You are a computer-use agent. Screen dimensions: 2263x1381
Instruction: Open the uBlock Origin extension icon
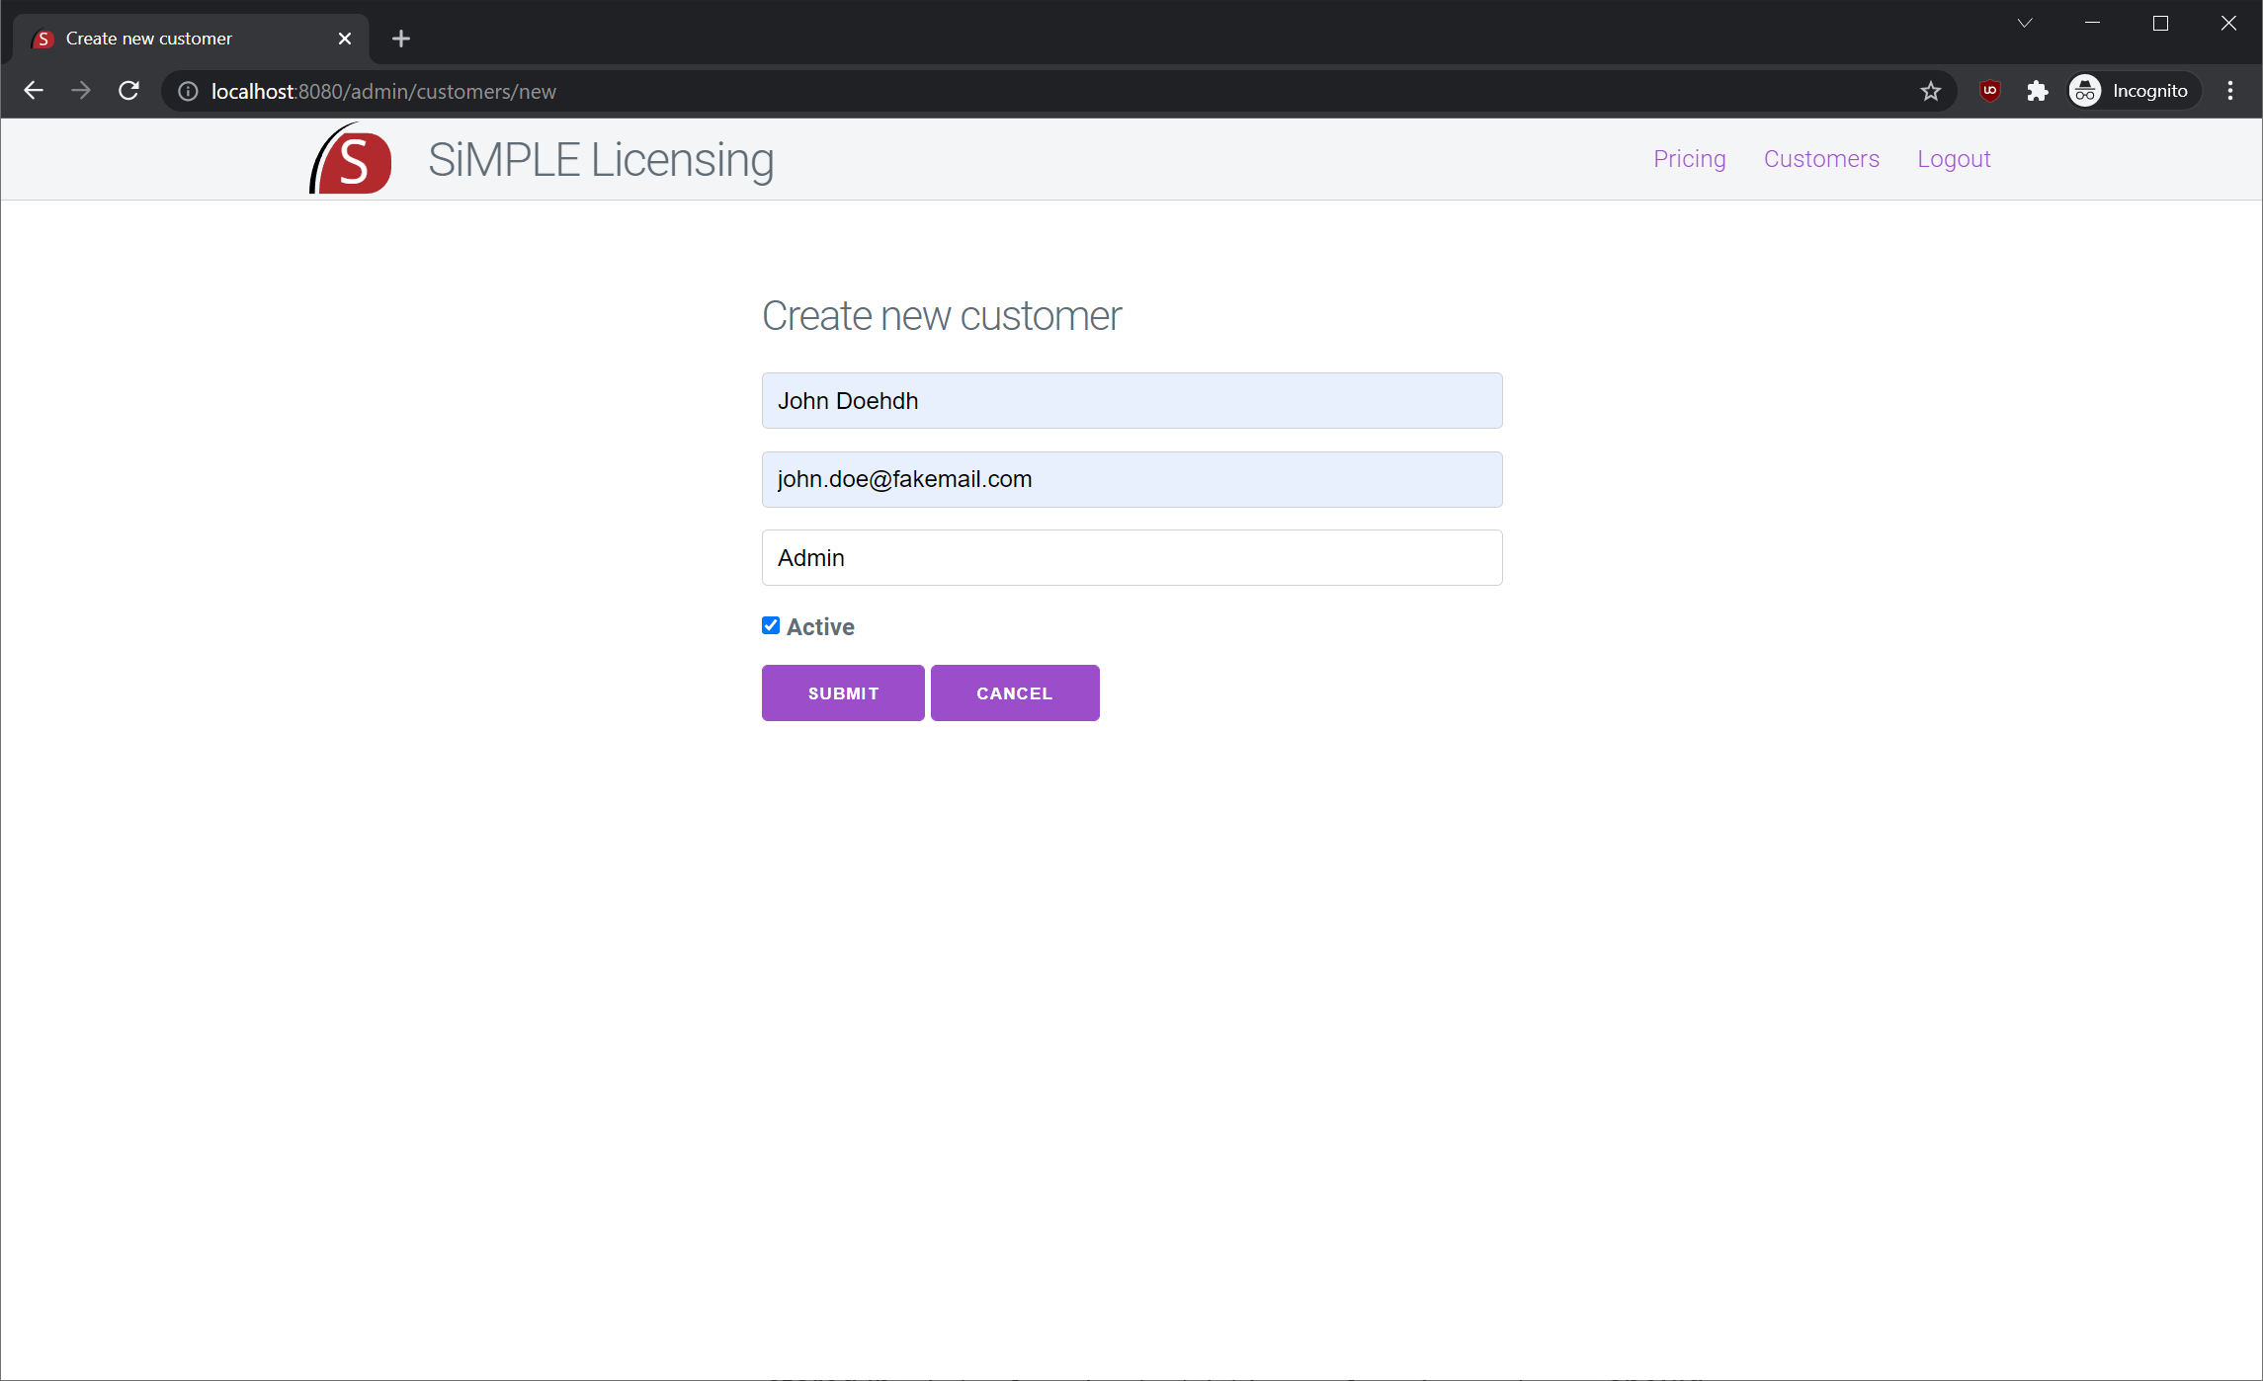(x=1989, y=91)
